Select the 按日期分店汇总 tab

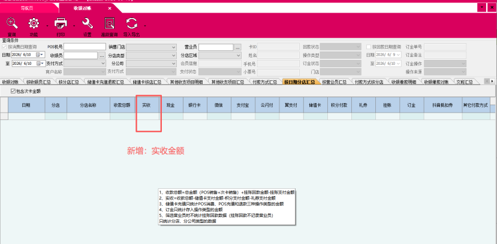click(299, 82)
